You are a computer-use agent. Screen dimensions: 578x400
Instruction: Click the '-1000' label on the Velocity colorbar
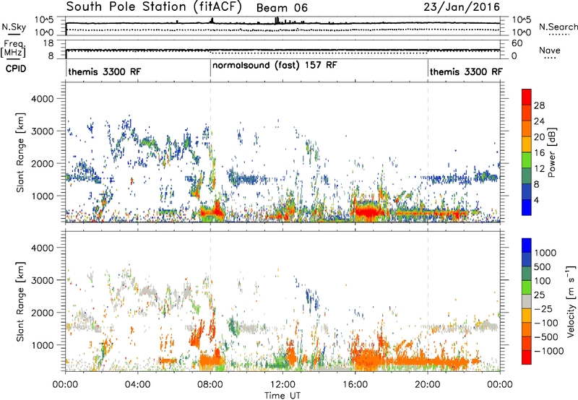548,351
